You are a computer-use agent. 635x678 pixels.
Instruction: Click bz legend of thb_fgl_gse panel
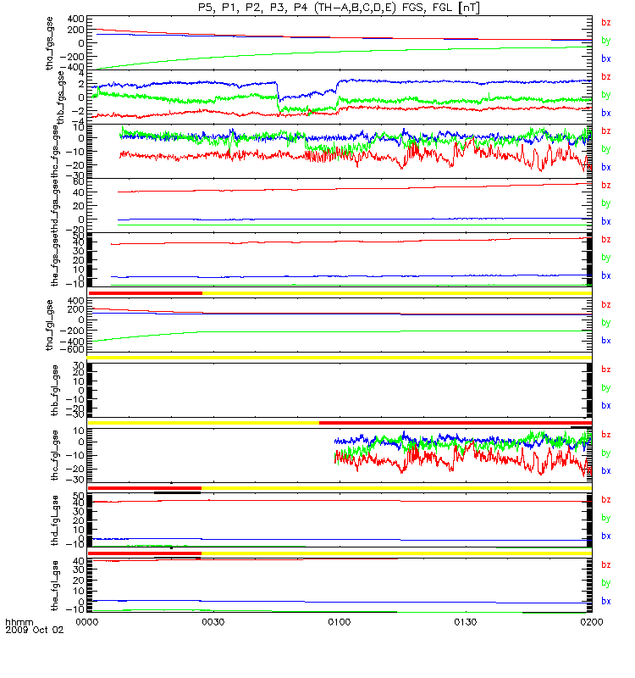click(x=606, y=370)
